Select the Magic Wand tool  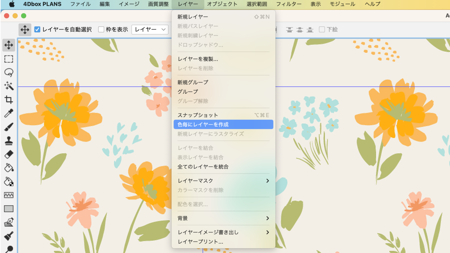click(x=9, y=86)
